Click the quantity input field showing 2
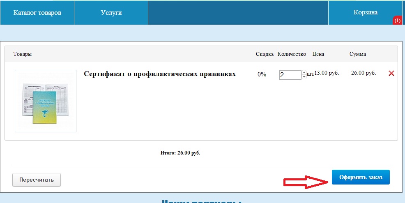Screen dimensions: 405x203 290,75
